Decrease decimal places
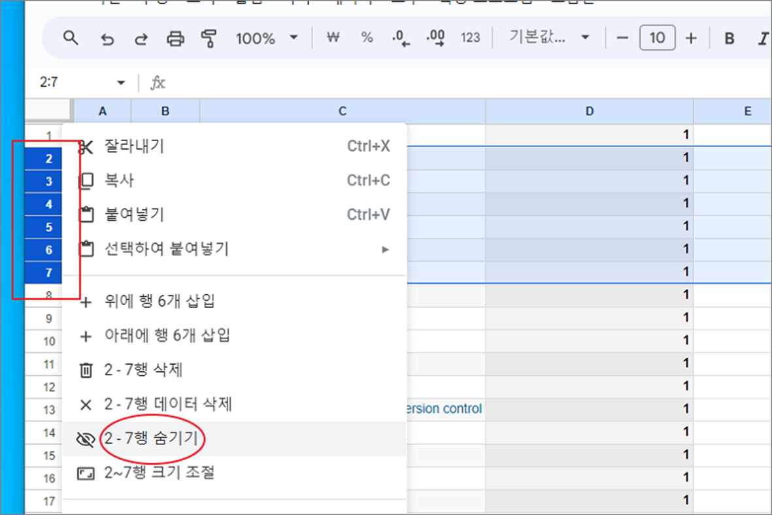The height and width of the screenshot is (515, 772). (401, 38)
